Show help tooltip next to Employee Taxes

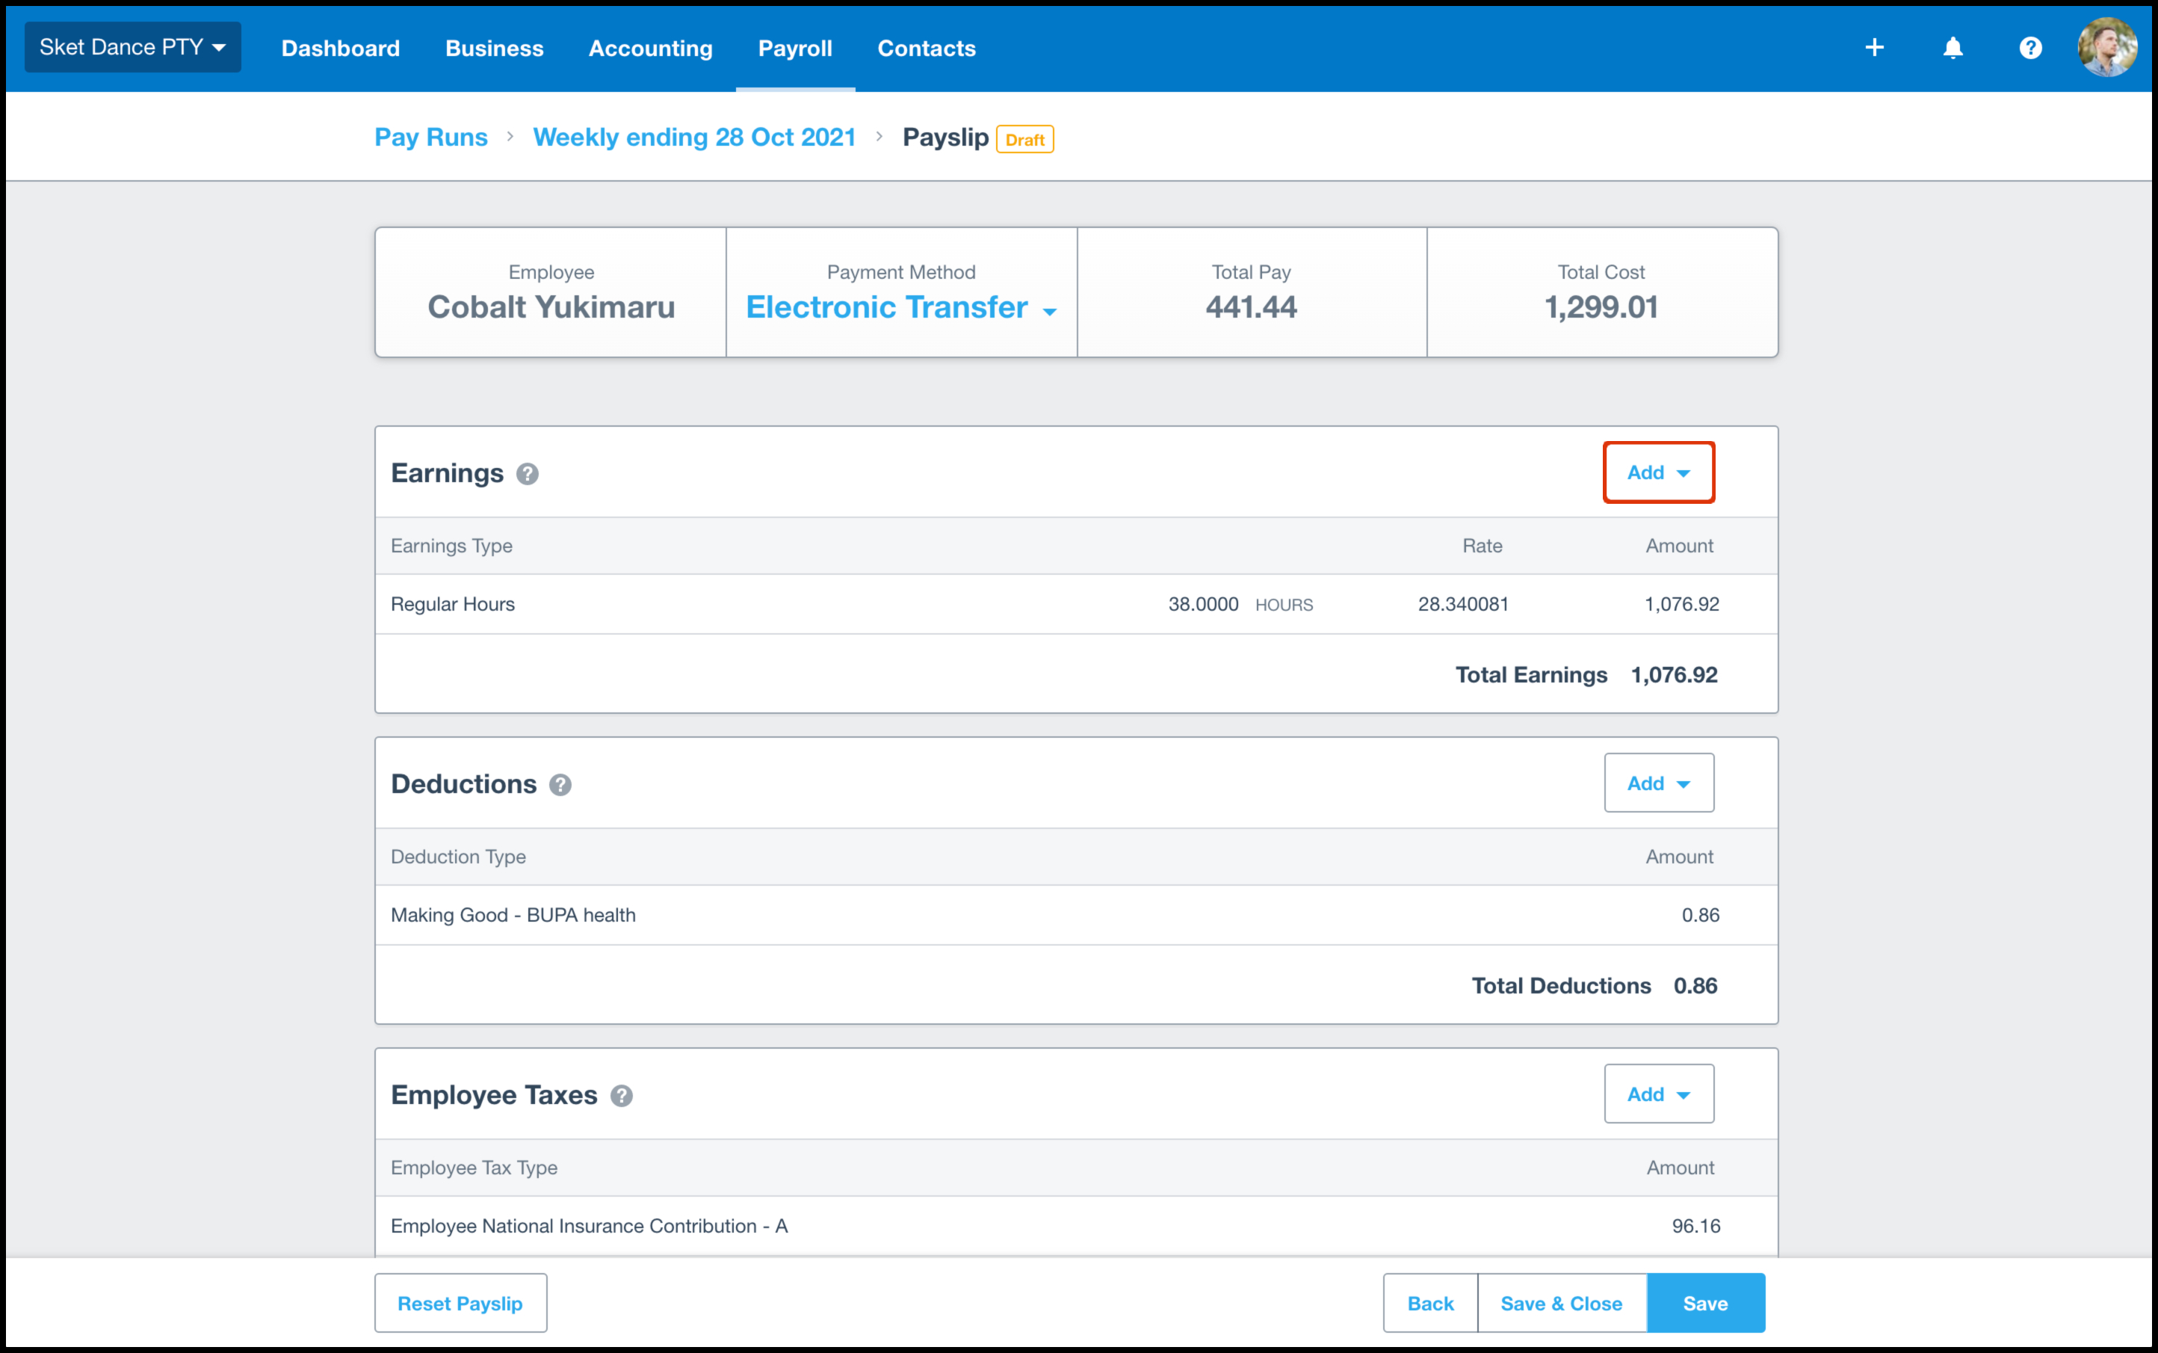(622, 1096)
